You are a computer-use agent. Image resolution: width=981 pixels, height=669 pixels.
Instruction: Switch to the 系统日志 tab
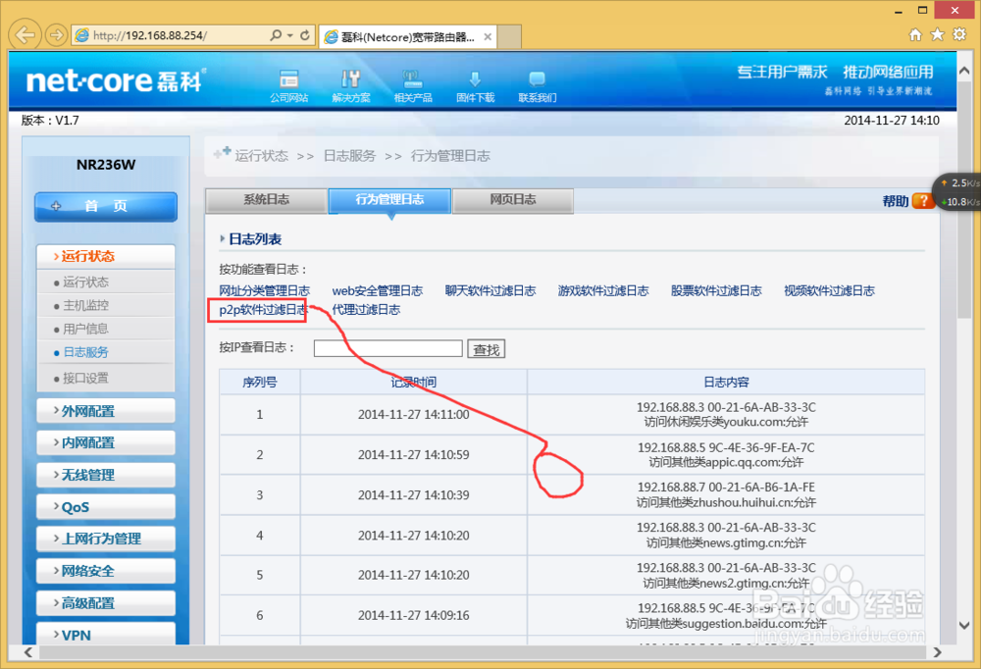tap(265, 200)
